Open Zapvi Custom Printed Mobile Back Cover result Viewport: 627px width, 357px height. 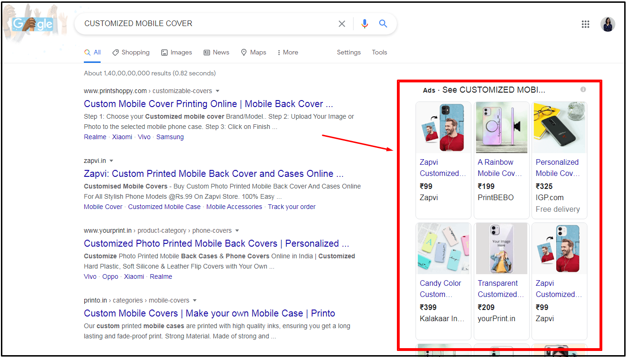pos(214,174)
